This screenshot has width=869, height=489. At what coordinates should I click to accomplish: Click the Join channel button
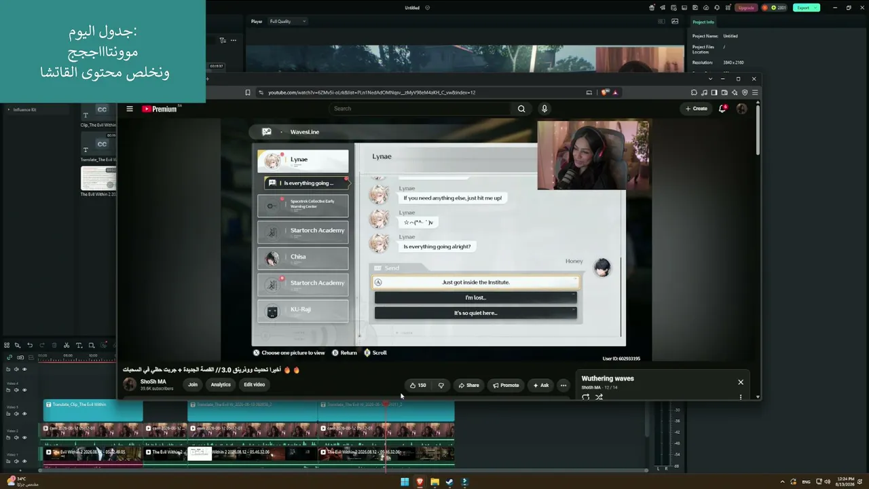pos(193,384)
